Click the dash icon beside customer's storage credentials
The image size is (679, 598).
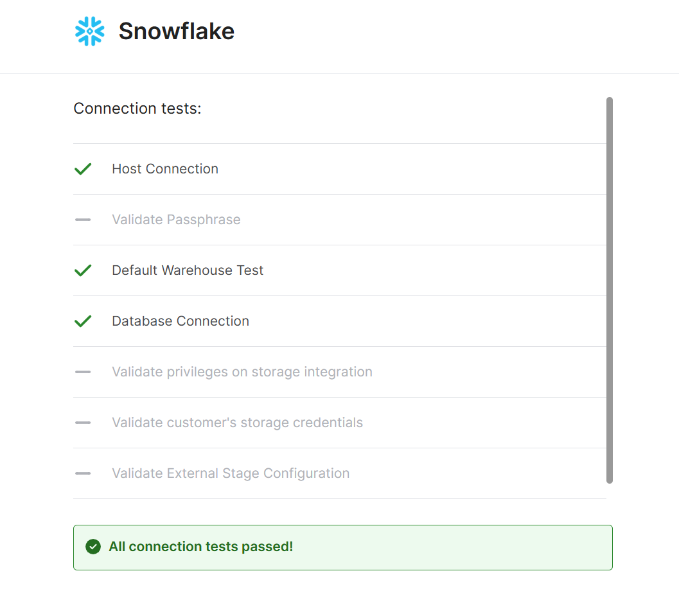tap(83, 422)
